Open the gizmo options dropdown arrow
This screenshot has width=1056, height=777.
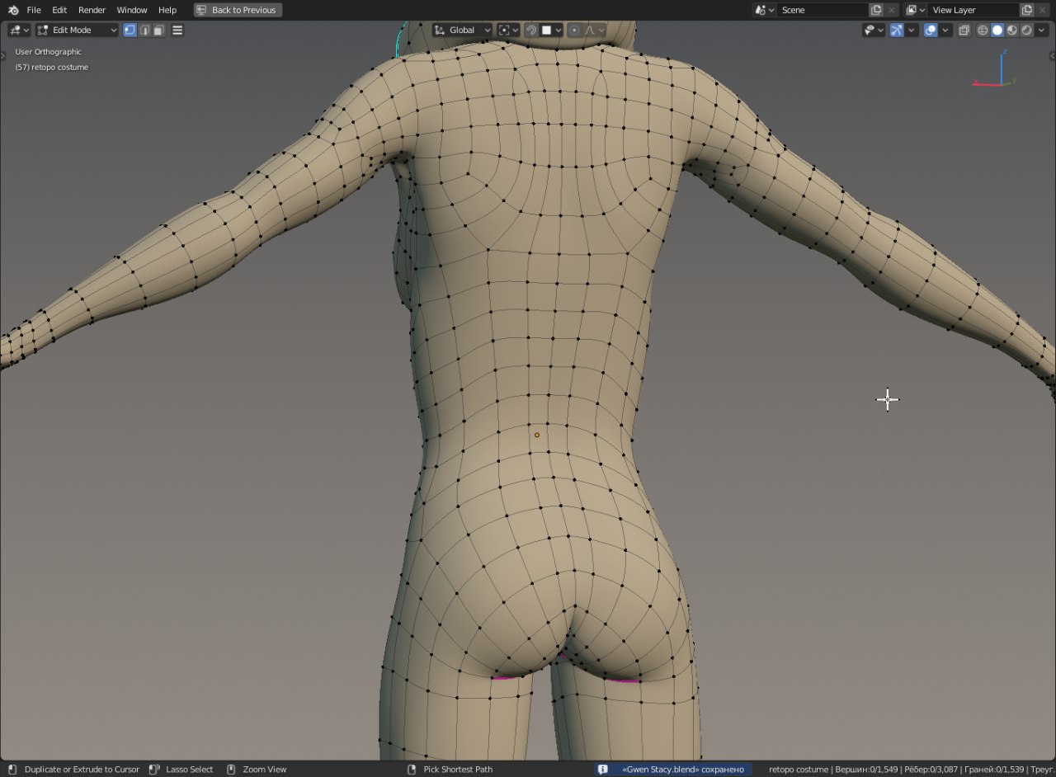912,30
